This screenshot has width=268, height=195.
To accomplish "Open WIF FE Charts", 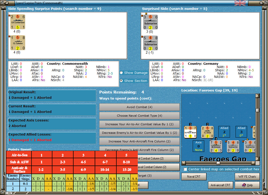I will [x=247, y=177].
